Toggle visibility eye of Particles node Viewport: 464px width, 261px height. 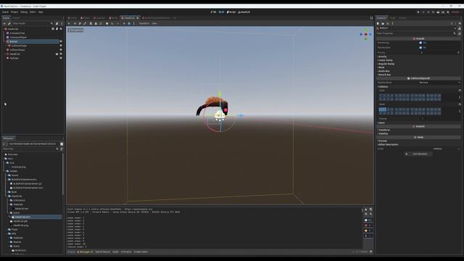[x=61, y=58]
